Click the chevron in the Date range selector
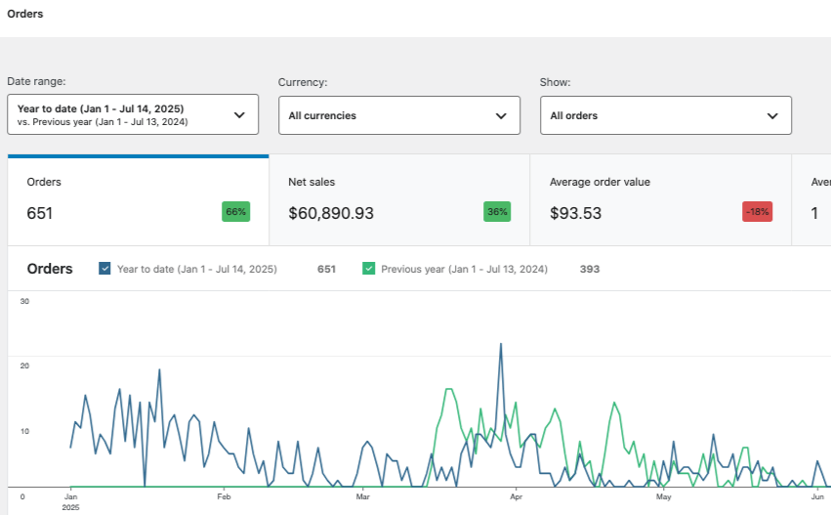This screenshot has height=515, width=831. tap(239, 115)
